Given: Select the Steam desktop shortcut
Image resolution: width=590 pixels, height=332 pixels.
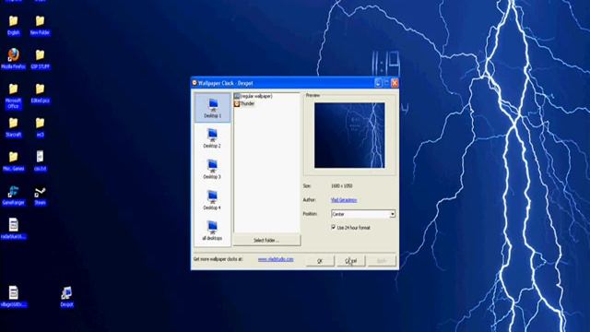Looking at the screenshot, I should 40,196.
